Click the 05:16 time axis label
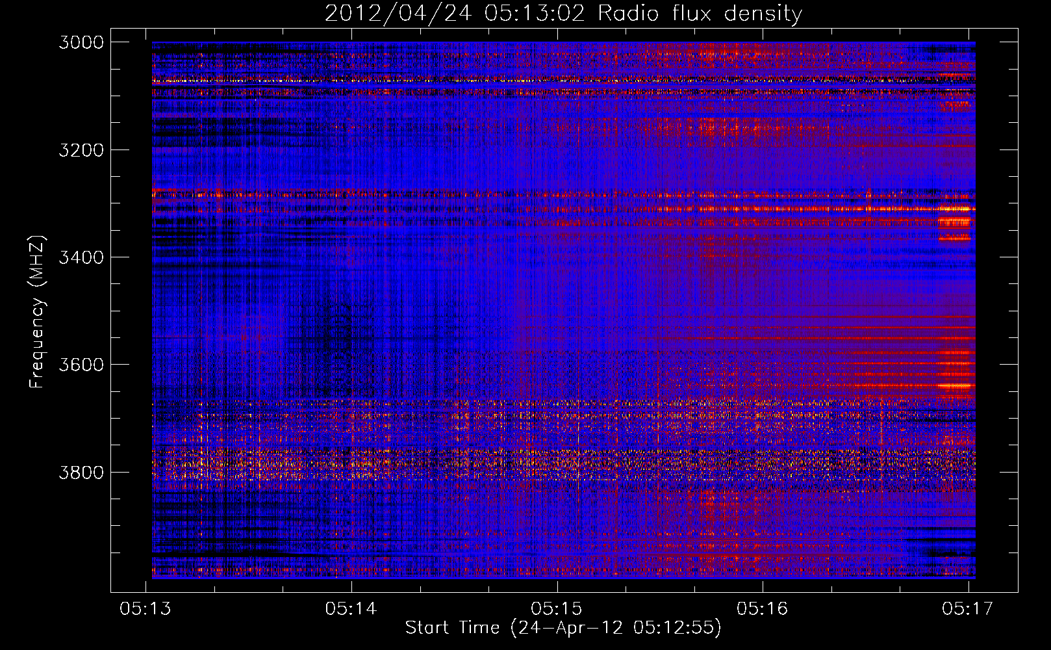The width and height of the screenshot is (1051, 650). point(763,608)
